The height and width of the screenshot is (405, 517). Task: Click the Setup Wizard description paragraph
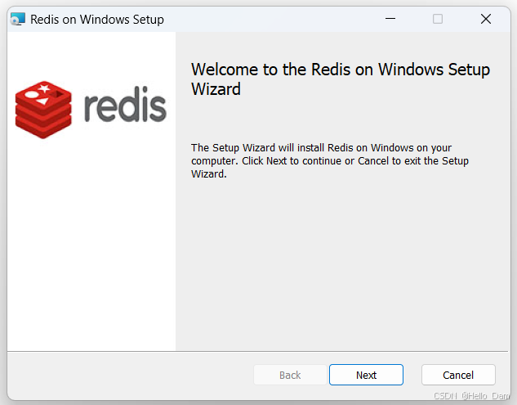[330, 160]
